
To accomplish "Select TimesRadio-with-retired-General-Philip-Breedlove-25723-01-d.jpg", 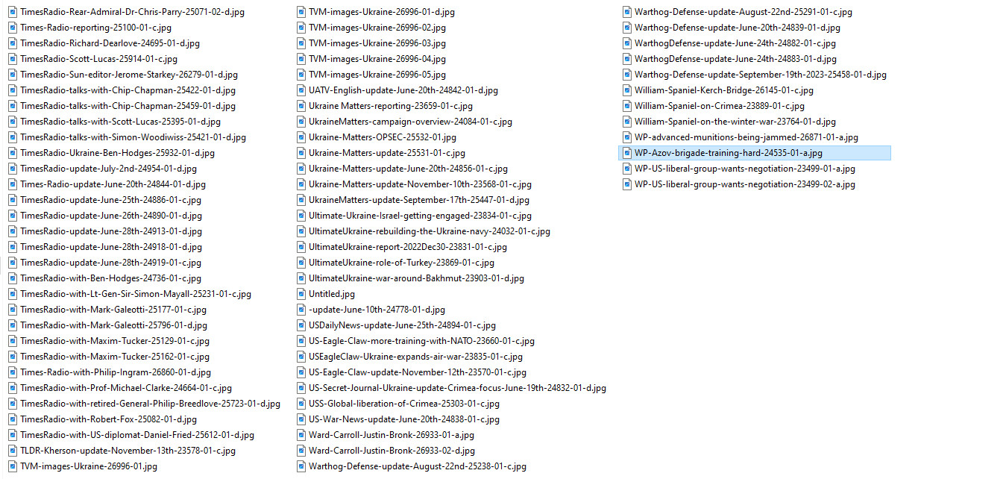I will [150, 404].
